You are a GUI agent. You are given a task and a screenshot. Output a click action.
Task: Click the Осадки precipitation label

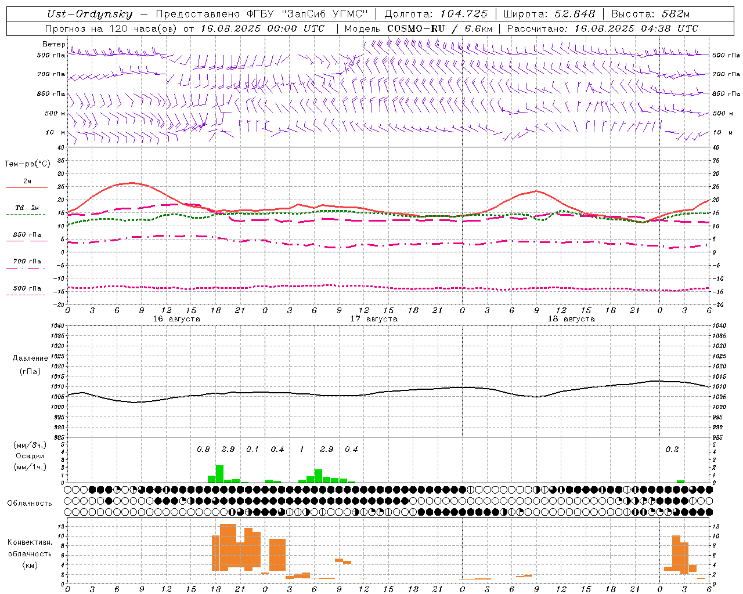click(30, 456)
